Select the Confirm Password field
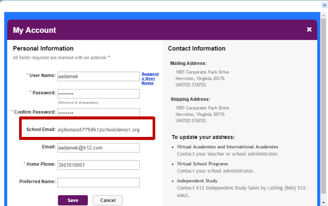Viewport: 328px width, 206px height. point(98,113)
